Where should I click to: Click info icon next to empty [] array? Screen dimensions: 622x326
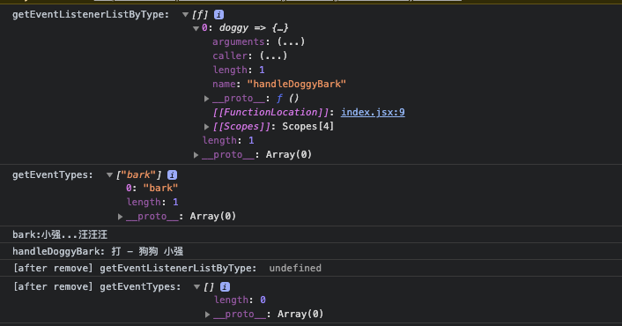click(x=225, y=286)
